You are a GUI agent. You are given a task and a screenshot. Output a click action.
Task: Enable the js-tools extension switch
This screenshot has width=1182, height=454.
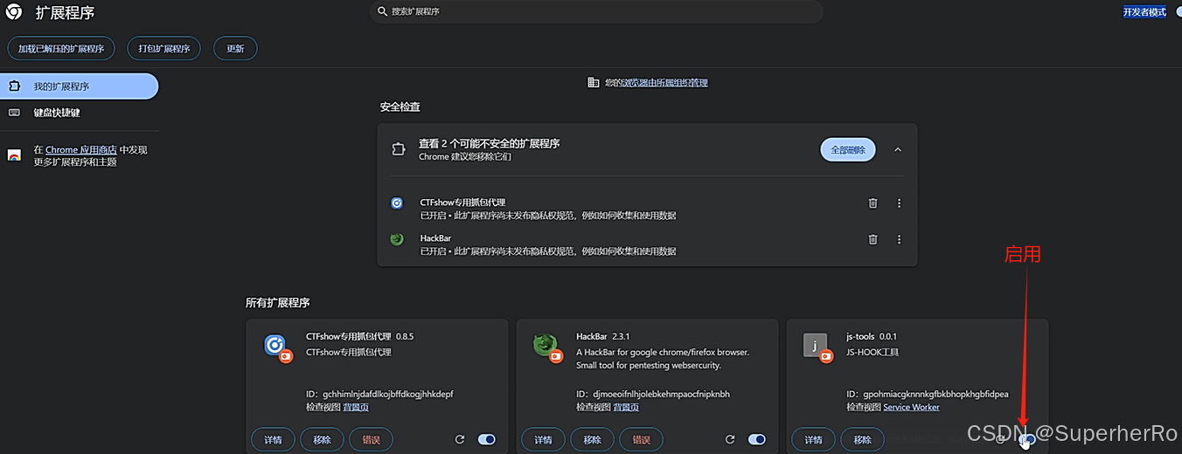1027,440
